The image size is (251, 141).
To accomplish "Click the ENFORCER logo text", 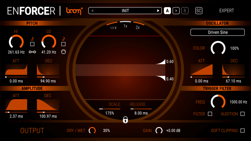I will point(31,11).
